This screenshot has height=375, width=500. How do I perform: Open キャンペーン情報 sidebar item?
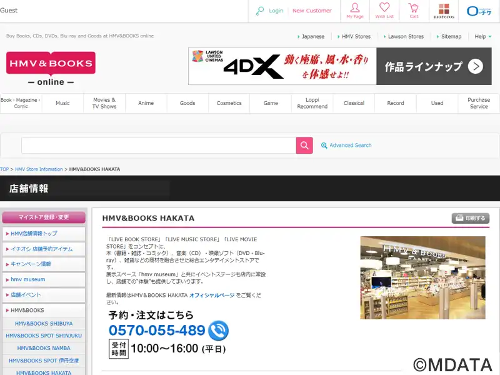pos(44,264)
